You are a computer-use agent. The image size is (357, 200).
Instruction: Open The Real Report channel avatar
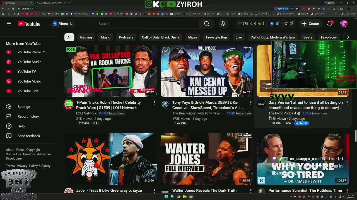click(165, 104)
